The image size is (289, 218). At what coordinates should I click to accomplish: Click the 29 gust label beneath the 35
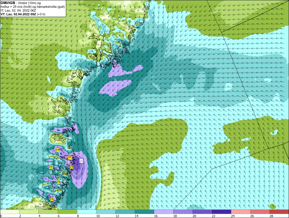coord(72,167)
